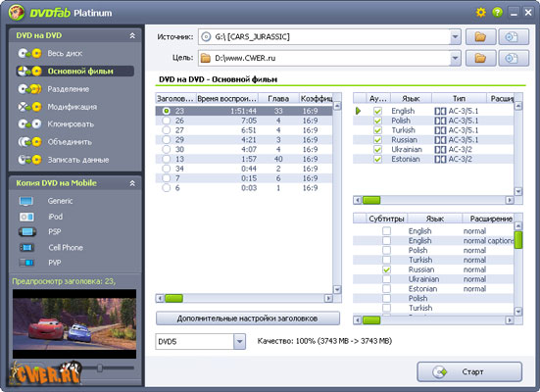Select the Generic monitor device icon

[26, 201]
